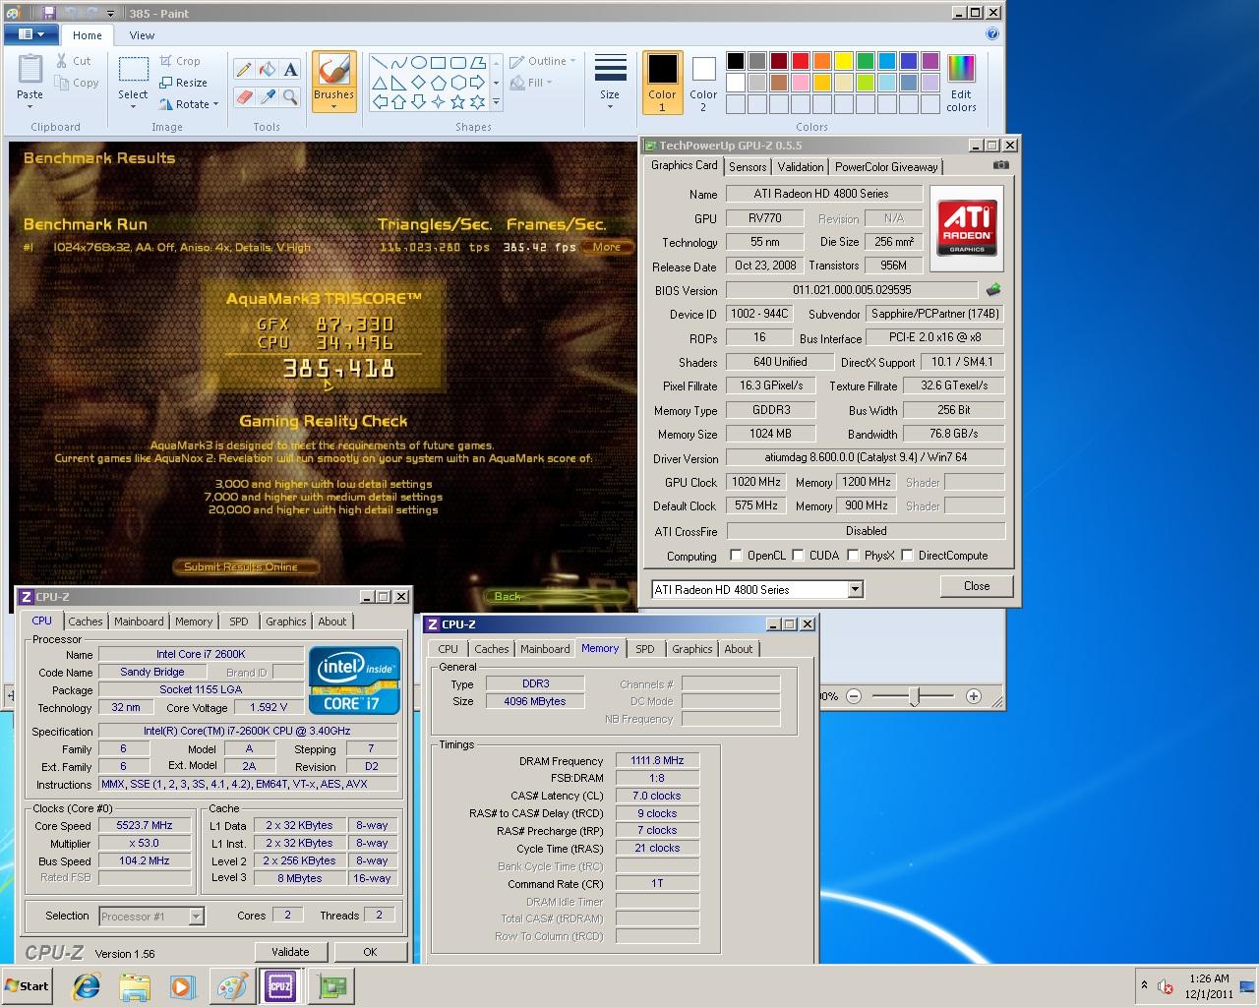Open Windows Media Player from taskbar
1259x1007 pixels.
[182, 986]
